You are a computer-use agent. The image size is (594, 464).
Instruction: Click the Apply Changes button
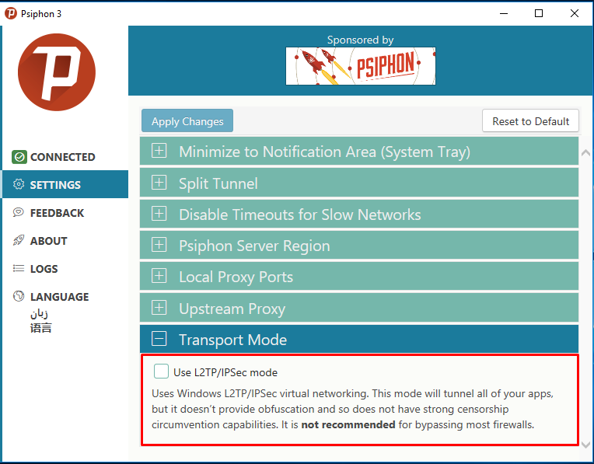coord(187,120)
